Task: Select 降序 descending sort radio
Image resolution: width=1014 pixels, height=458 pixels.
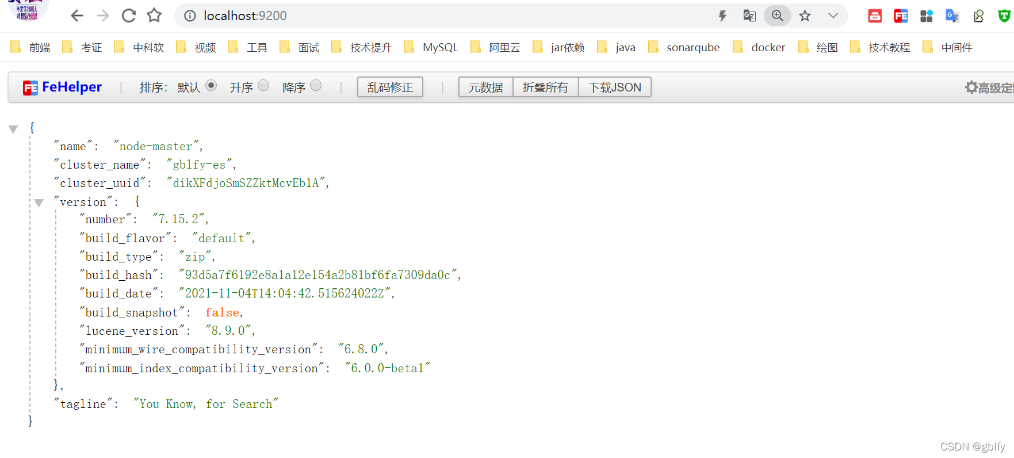Action: tap(316, 86)
